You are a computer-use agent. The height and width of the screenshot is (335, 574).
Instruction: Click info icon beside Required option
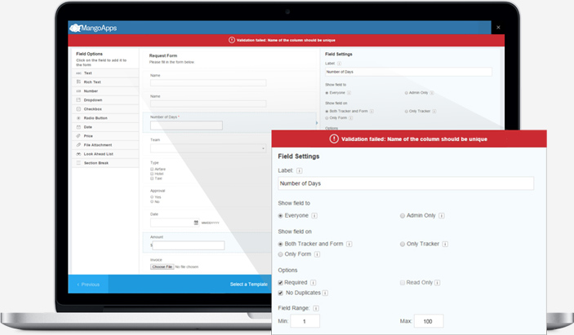click(313, 283)
